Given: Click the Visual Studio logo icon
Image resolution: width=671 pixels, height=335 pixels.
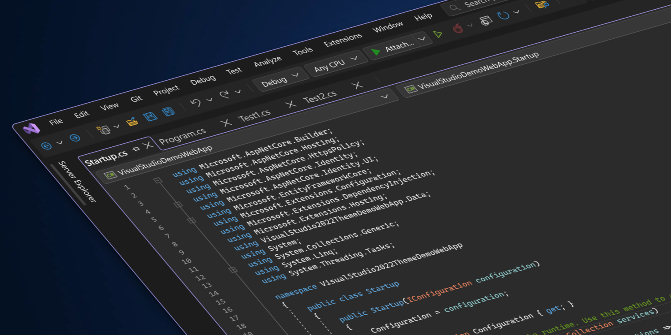Looking at the screenshot, I should (31, 128).
